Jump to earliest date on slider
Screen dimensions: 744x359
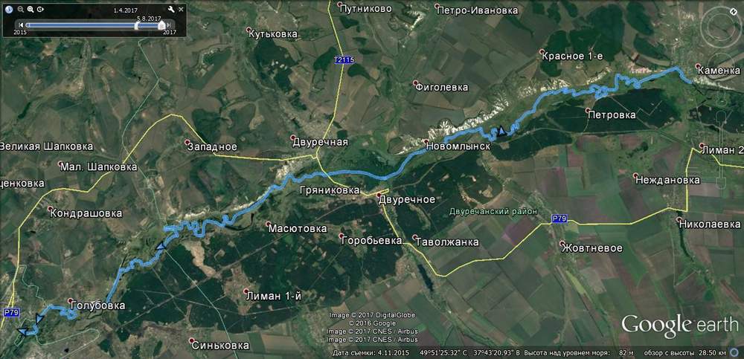[20, 25]
